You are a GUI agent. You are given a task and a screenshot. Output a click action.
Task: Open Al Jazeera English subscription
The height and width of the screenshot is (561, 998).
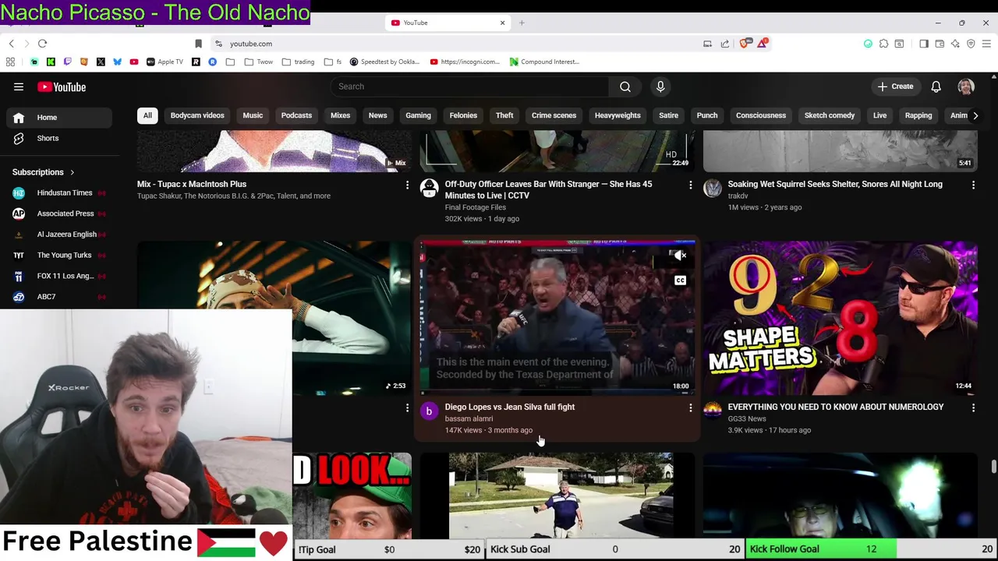click(x=59, y=235)
